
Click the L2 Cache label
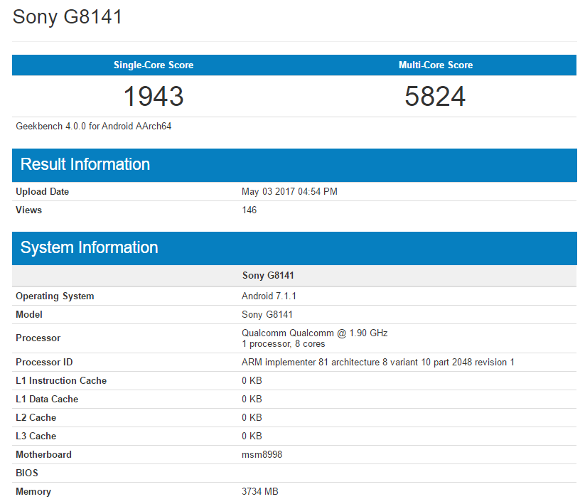(x=36, y=417)
